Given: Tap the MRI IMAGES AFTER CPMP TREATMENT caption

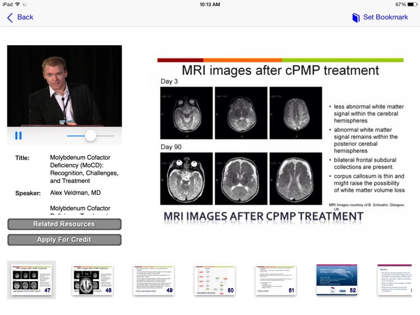Looking at the screenshot, I should point(263,216).
